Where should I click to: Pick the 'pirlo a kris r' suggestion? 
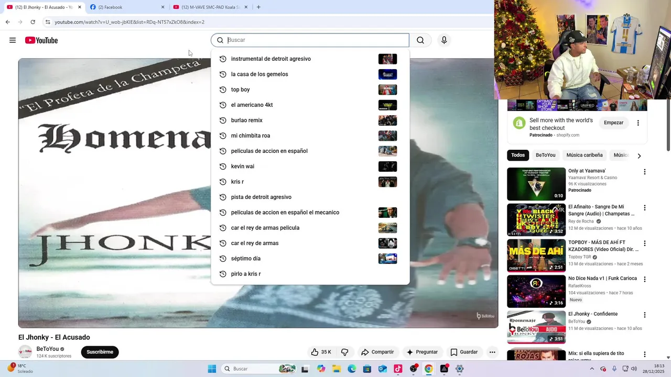(310, 274)
